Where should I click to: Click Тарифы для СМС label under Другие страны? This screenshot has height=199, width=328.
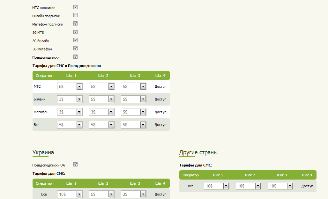click(x=196, y=165)
